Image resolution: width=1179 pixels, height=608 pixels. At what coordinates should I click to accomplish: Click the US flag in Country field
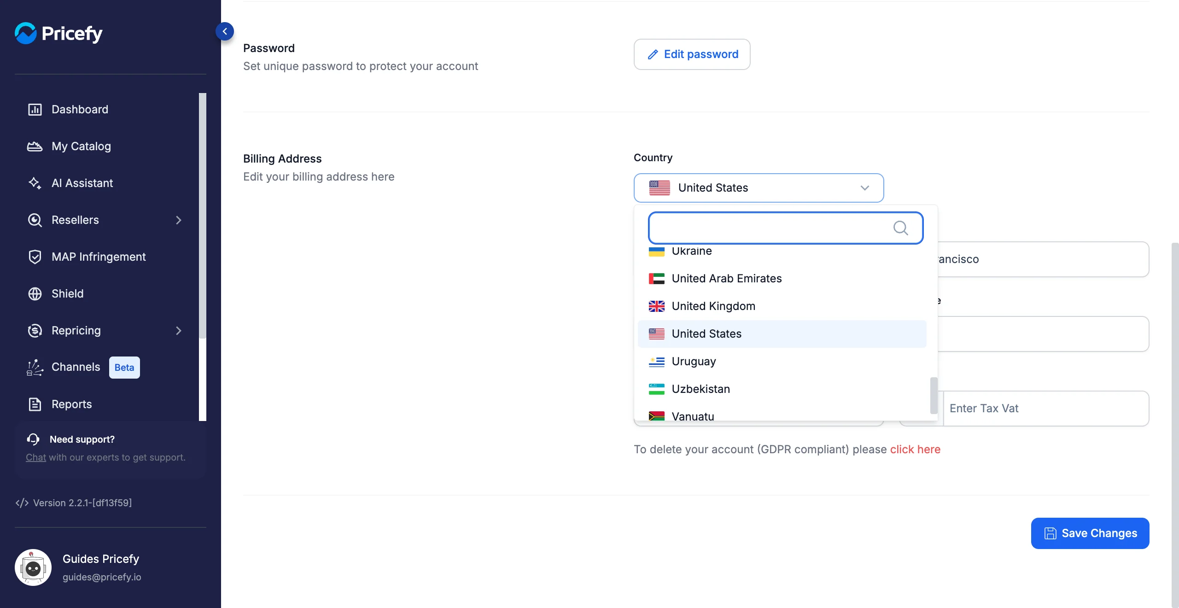pyautogui.click(x=660, y=188)
